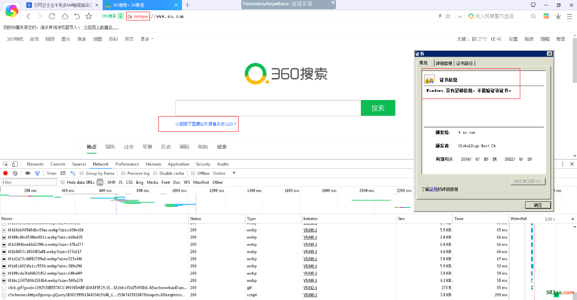Viewport: 577px width, 300px height.
Task: Toggle the DevTools device toolbar icon
Action: click(x=15, y=164)
